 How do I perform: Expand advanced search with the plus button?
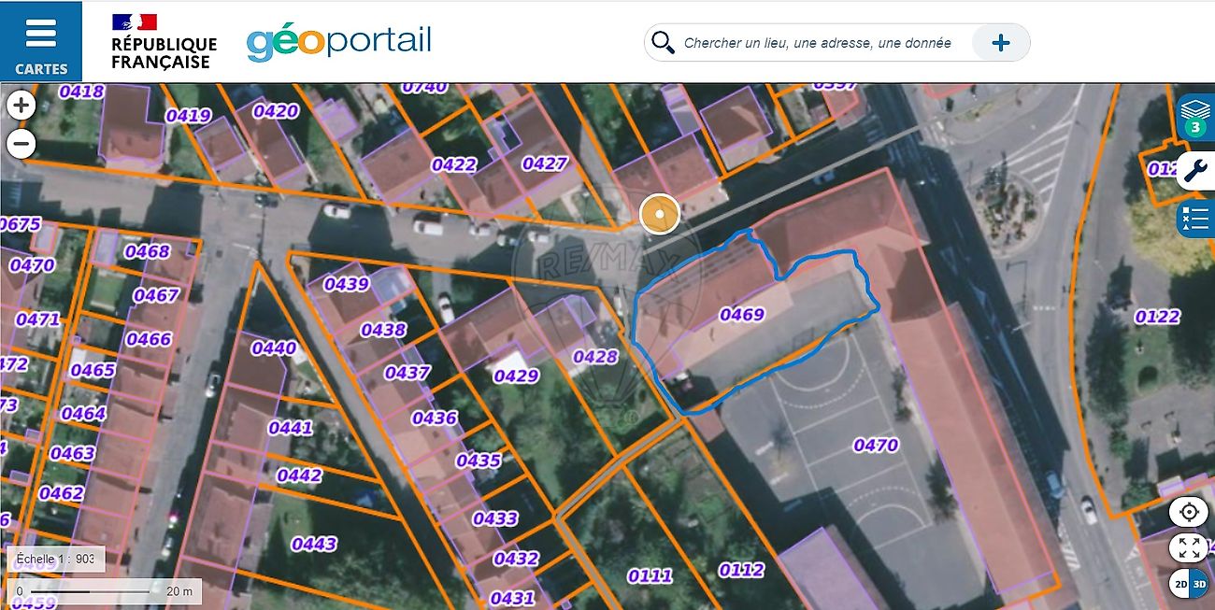1000,43
